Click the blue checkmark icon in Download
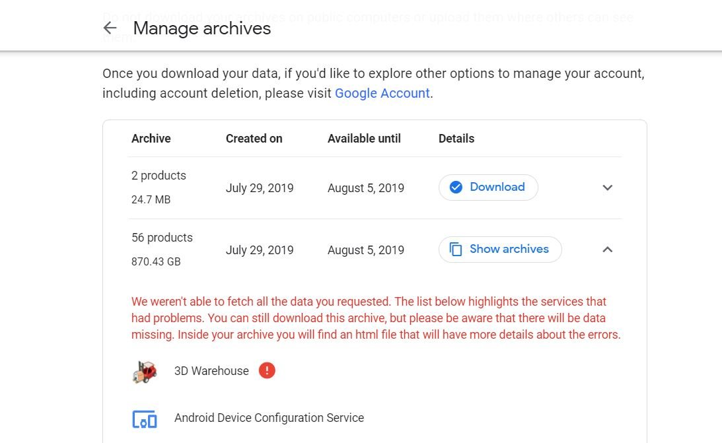 click(456, 187)
